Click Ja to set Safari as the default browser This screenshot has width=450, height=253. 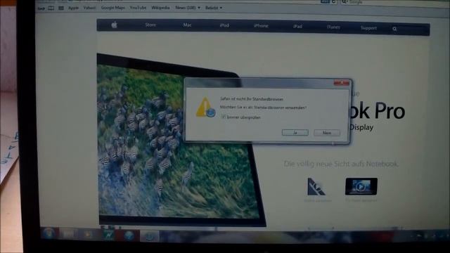pos(295,133)
